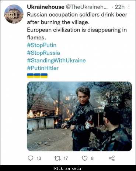The width and height of the screenshot is (136, 171).
Task: Click the Ukrainehouse display name
Action: coord(46,7)
